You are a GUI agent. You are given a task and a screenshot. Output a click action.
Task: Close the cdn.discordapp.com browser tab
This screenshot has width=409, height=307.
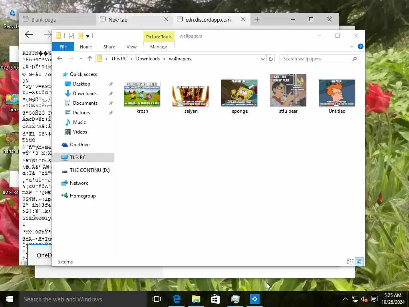(243, 19)
